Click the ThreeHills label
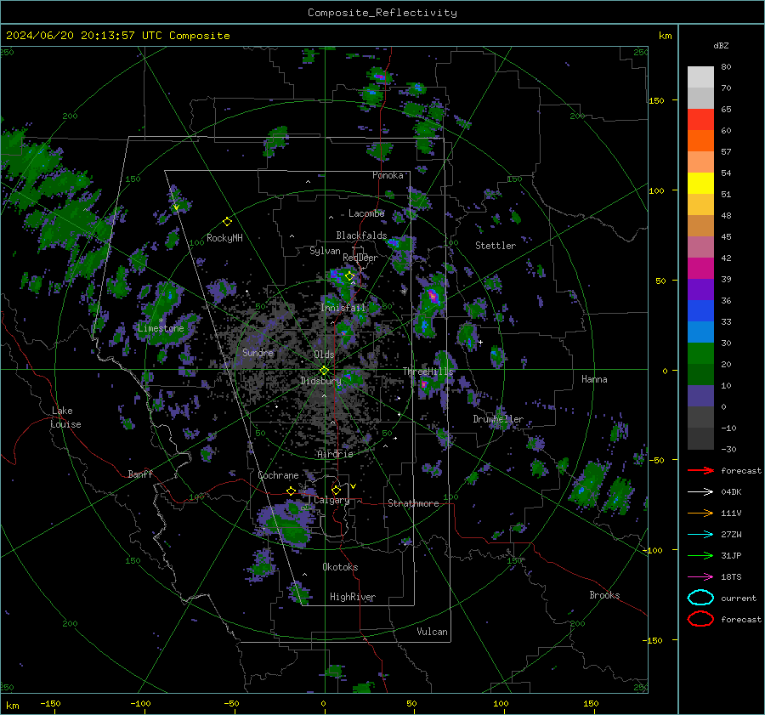The width and height of the screenshot is (765, 715). coord(428,372)
